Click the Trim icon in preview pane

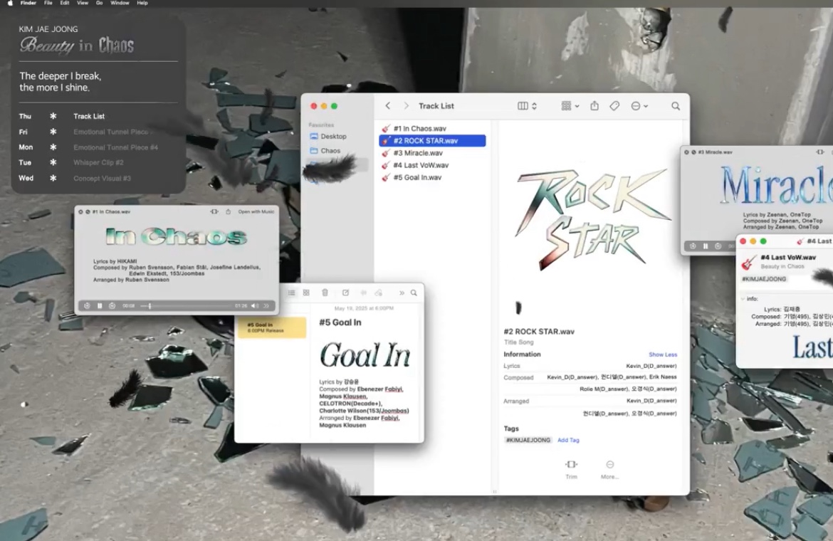(571, 465)
